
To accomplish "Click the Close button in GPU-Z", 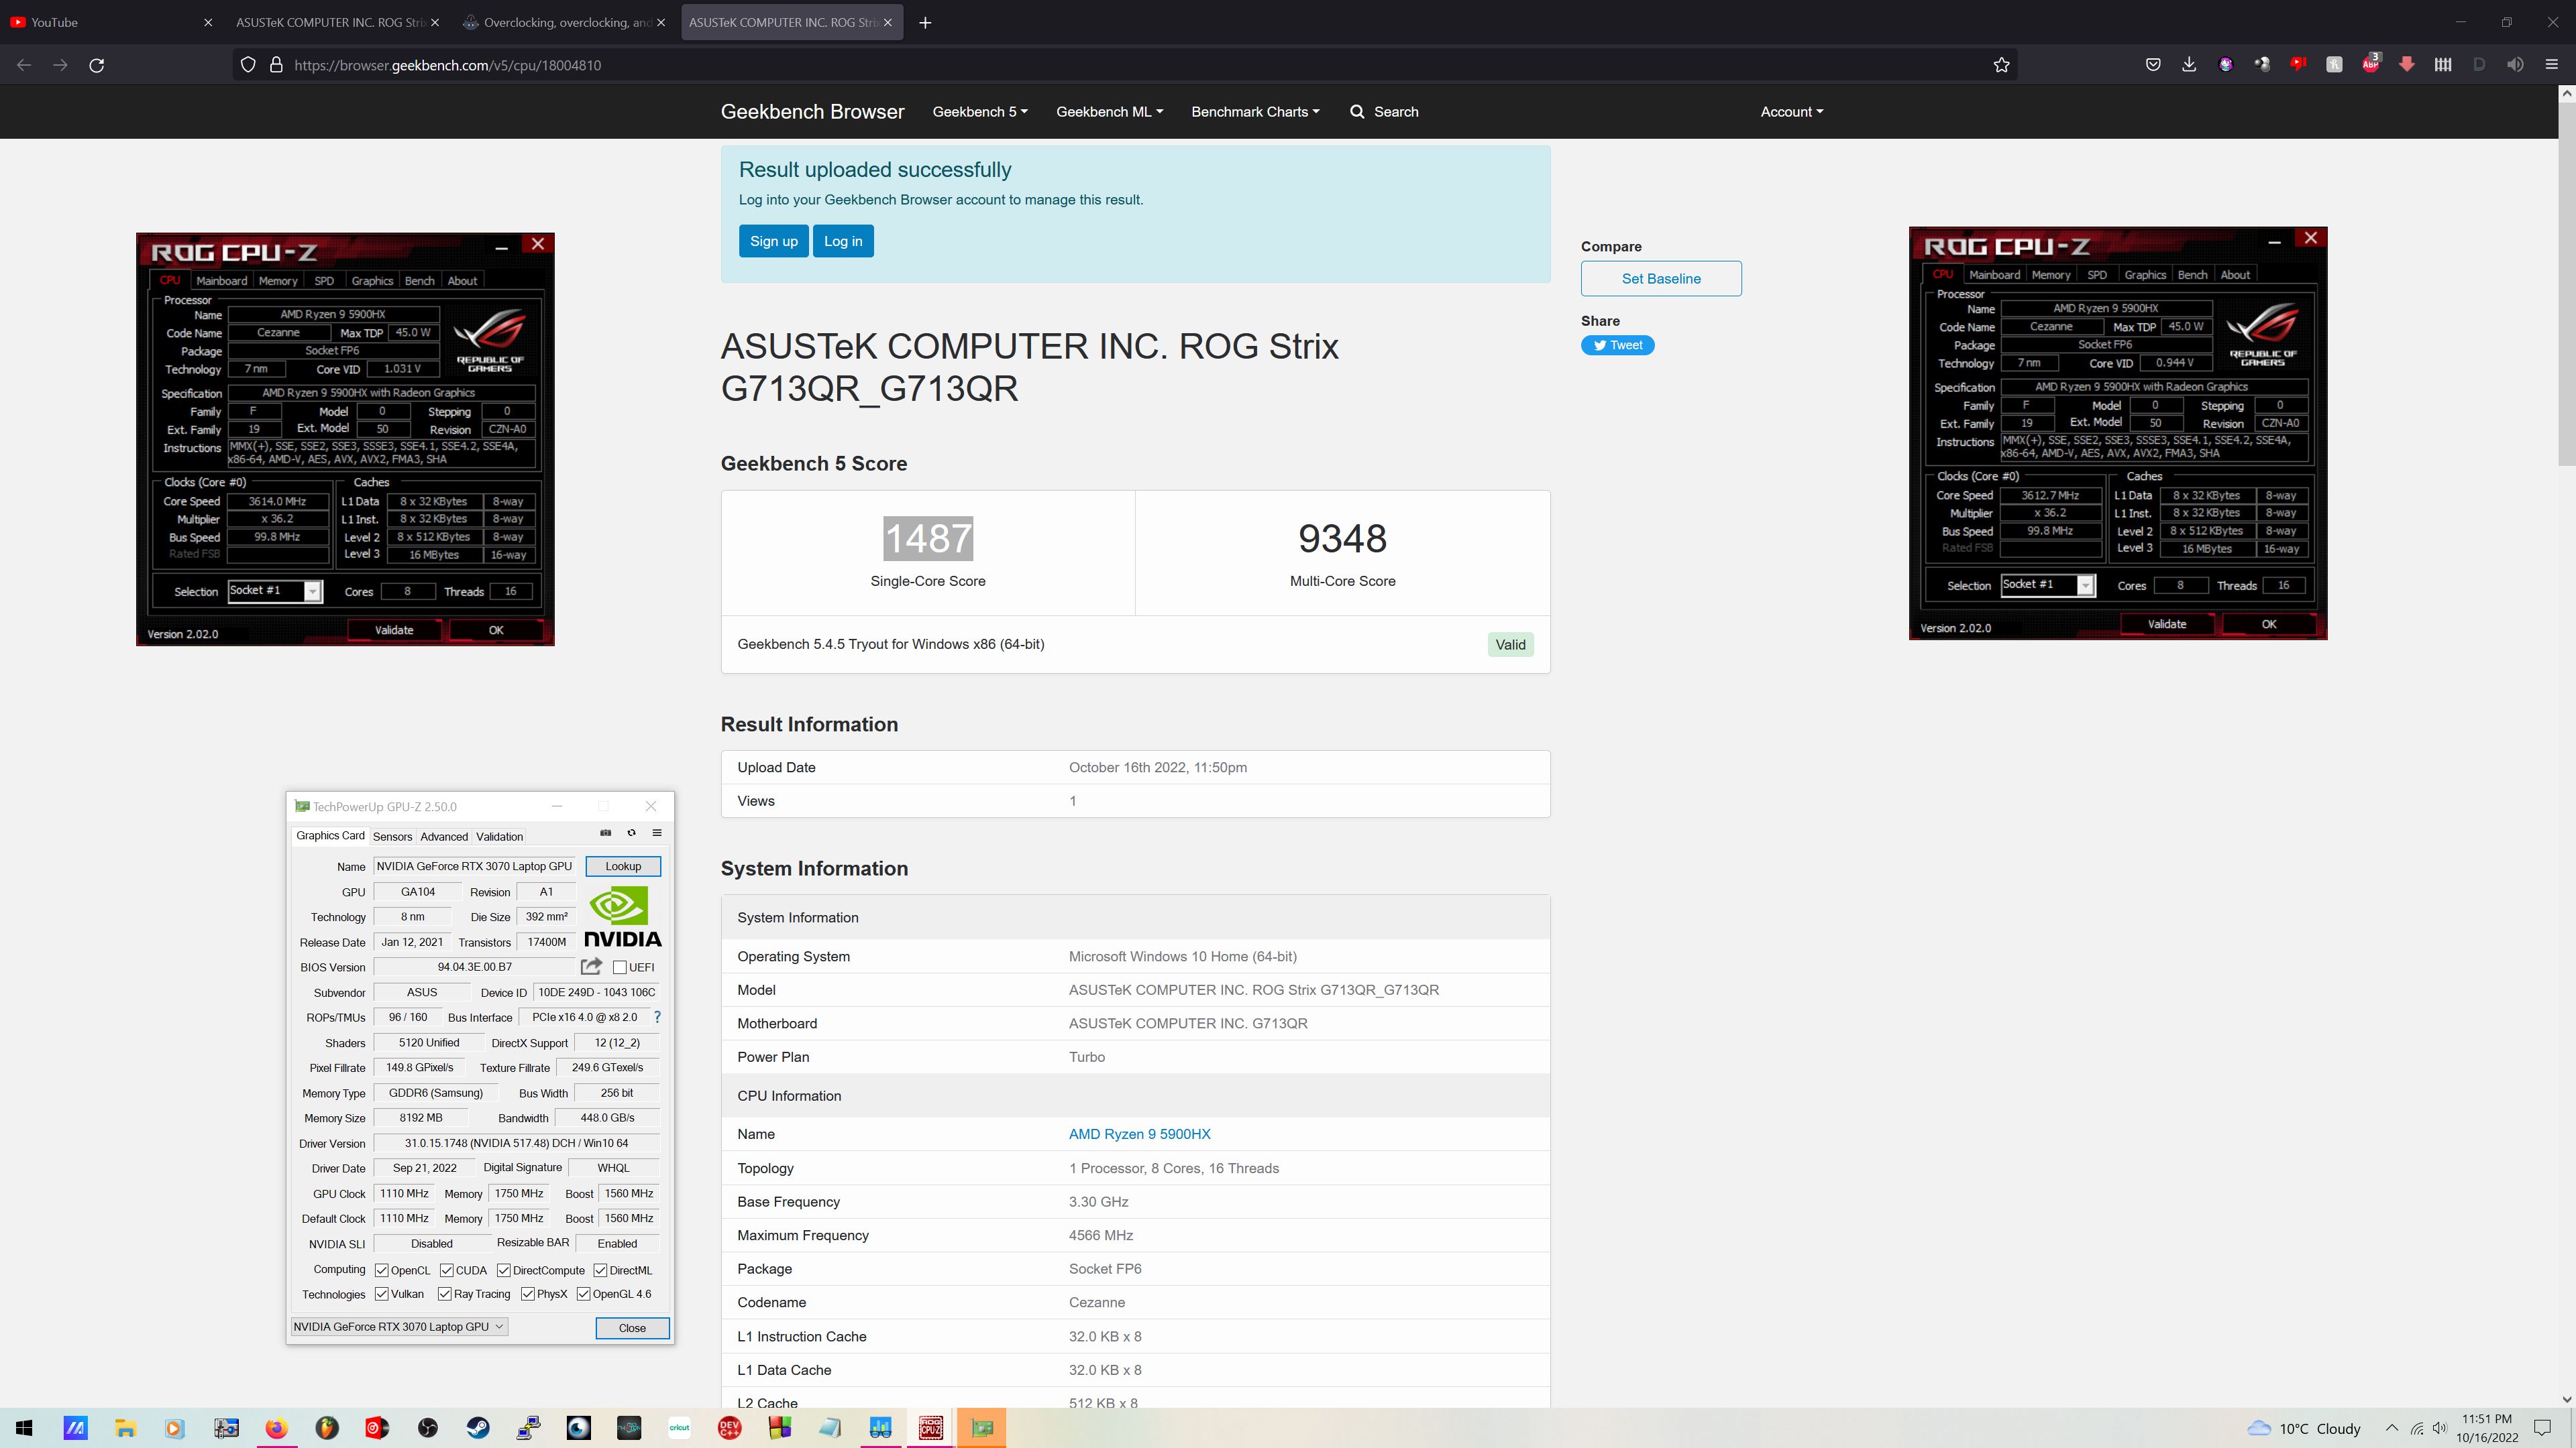I will click(x=632, y=1328).
